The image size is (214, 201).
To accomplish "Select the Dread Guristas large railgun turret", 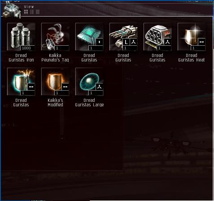I will tap(123, 37).
